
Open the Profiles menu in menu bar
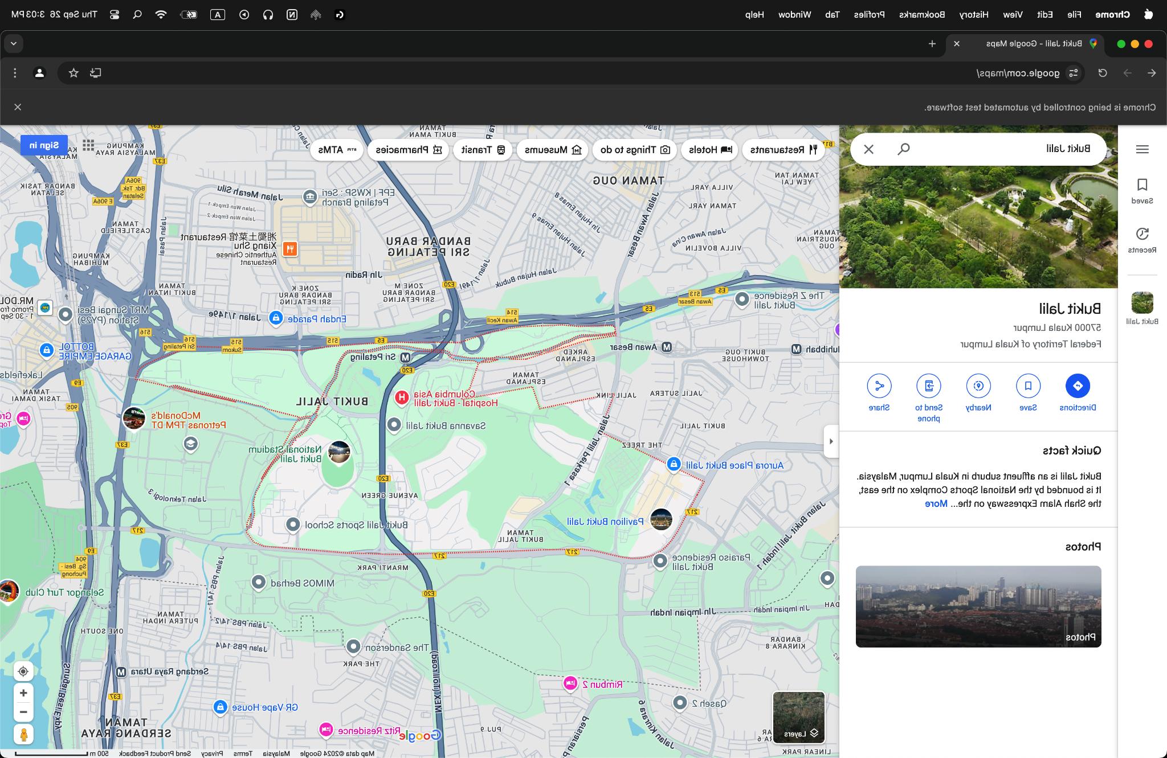click(869, 15)
